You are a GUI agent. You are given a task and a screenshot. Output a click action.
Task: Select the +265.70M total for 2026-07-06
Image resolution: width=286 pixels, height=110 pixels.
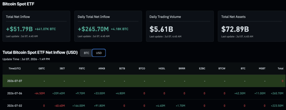[x=277, y=93]
